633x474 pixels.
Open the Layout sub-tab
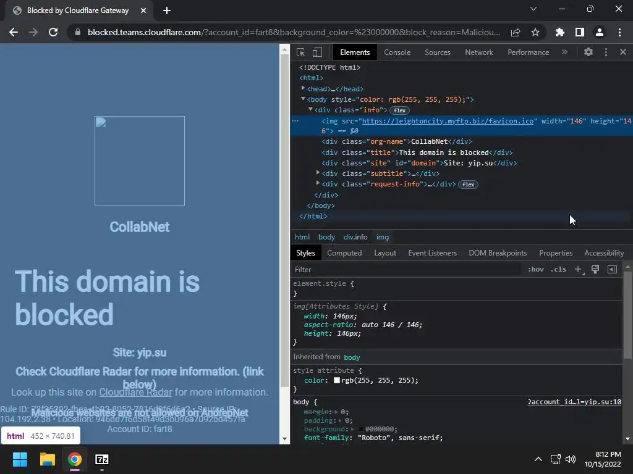point(385,253)
